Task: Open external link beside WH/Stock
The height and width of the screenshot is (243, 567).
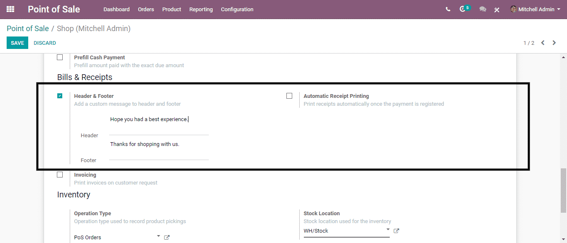Action: [x=396, y=231]
